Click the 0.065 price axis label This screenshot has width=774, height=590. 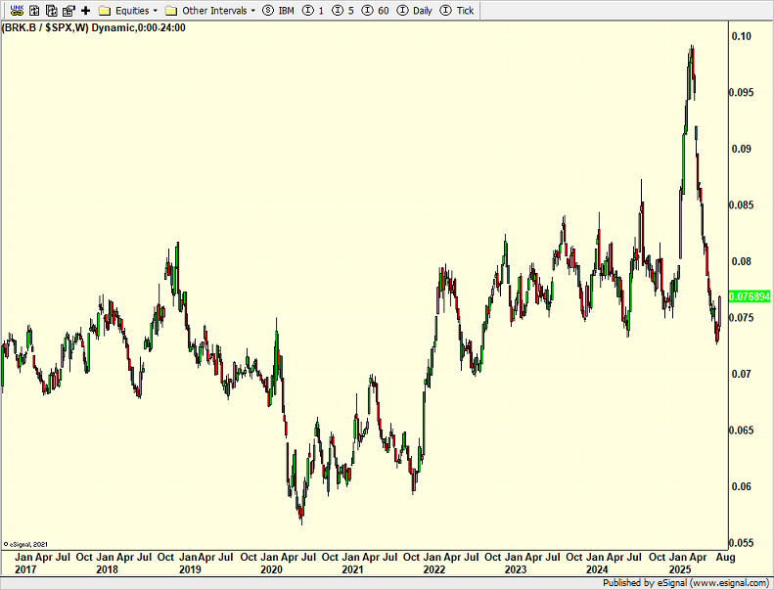[742, 431]
